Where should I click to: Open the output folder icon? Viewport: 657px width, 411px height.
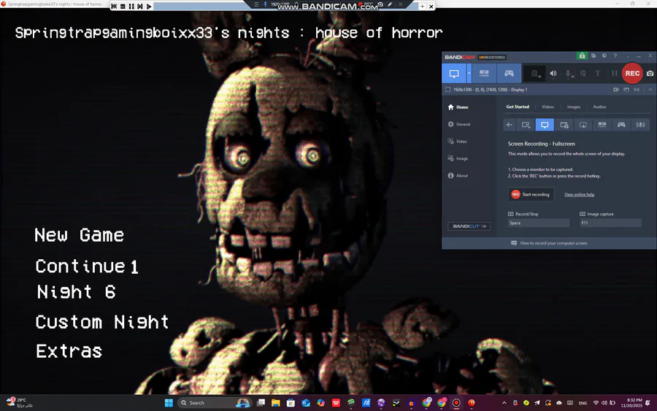pos(593,55)
